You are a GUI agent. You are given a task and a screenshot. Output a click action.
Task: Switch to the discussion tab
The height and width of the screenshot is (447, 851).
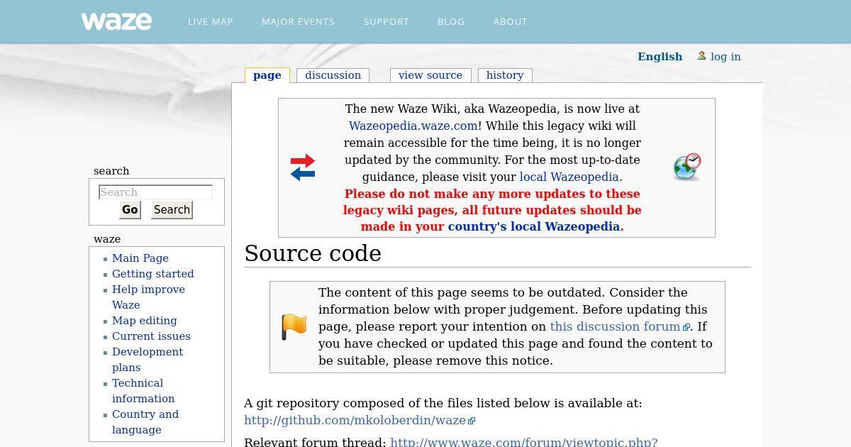[333, 75]
